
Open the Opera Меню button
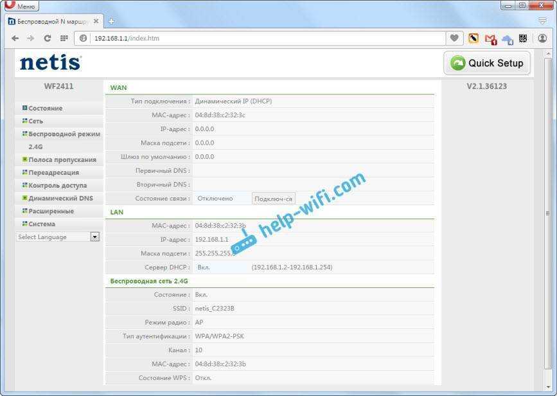tap(21, 6)
